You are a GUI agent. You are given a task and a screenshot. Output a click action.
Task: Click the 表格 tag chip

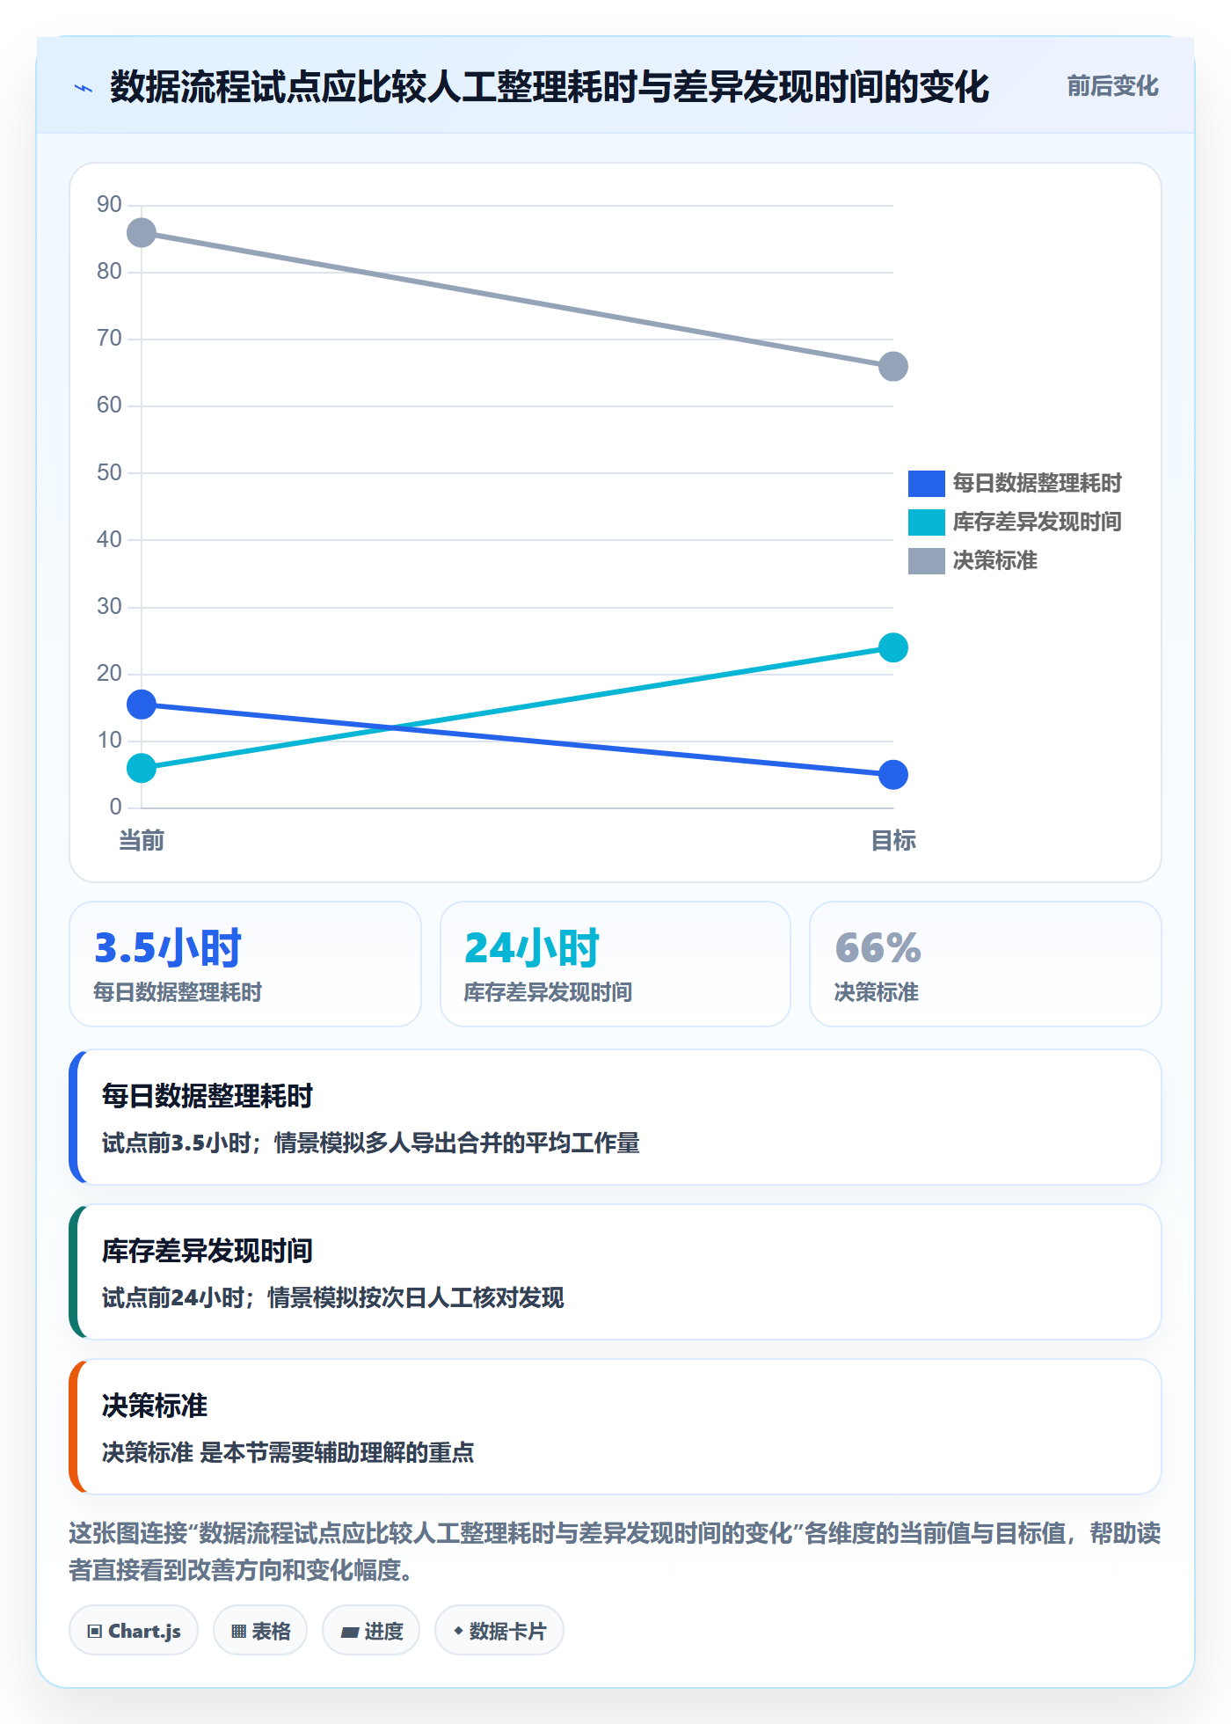tap(260, 1631)
